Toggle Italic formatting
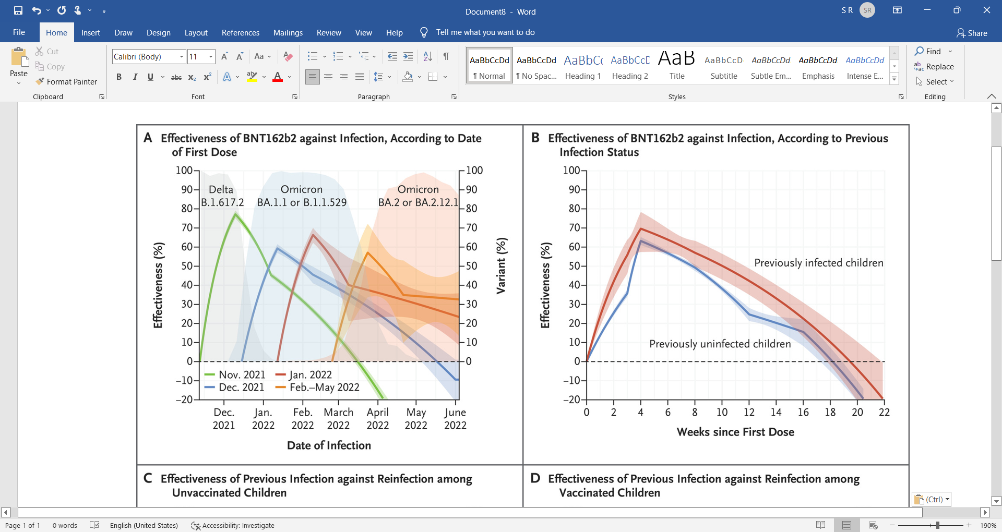Viewport: 1002px width, 532px height. [x=135, y=77]
